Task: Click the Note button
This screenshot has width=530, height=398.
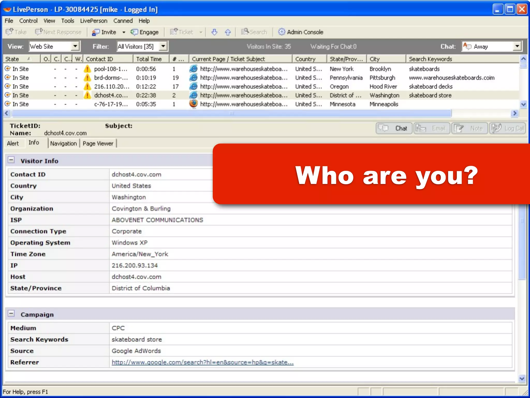Action: pyautogui.click(x=469, y=128)
